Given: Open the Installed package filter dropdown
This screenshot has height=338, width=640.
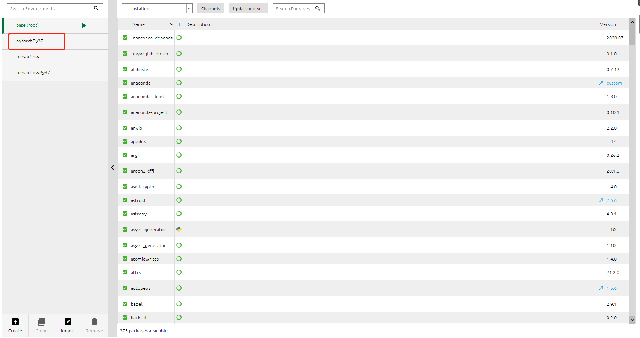Looking at the screenshot, I should (157, 8).
